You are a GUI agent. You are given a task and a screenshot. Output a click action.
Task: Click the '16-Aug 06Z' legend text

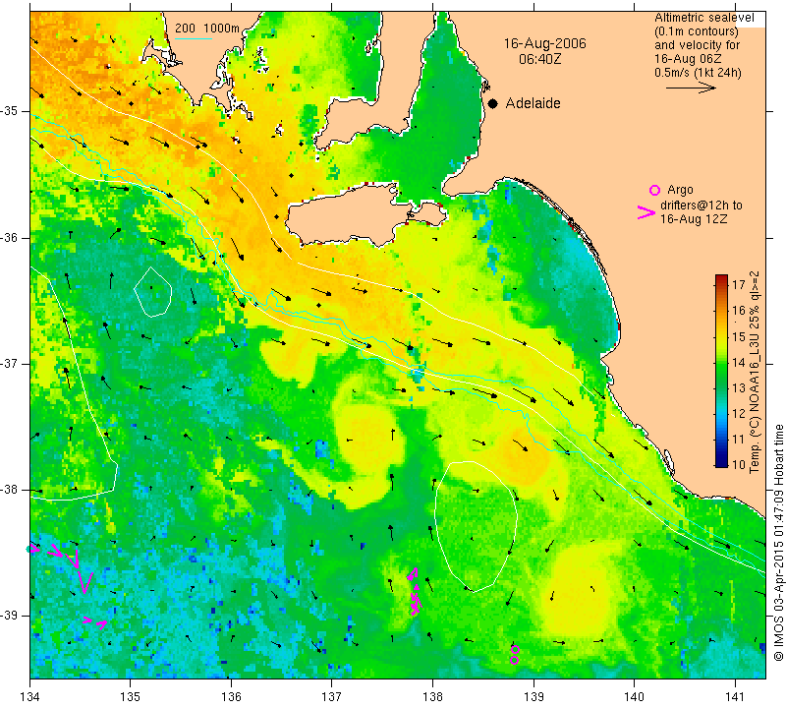click(689, 59)
